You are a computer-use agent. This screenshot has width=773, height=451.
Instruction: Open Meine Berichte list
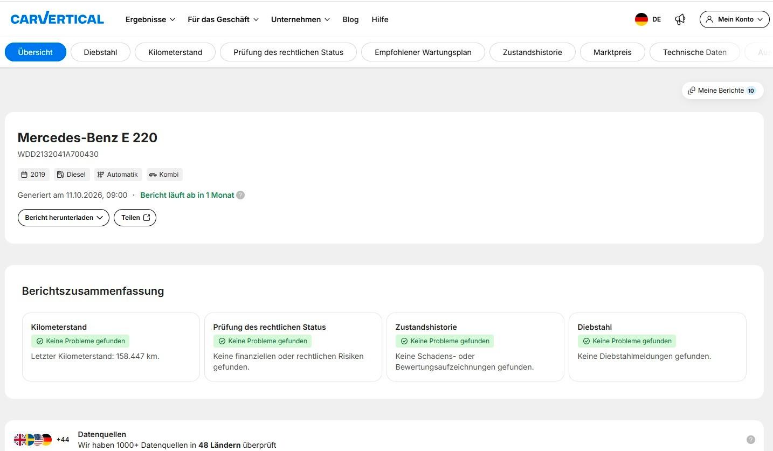pyautogui.click(x=722, y=91)
